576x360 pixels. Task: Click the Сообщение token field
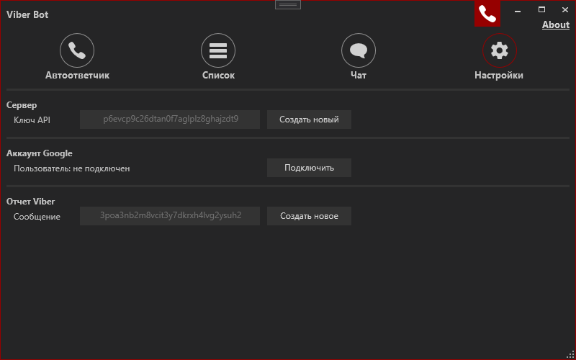(170, 216)
